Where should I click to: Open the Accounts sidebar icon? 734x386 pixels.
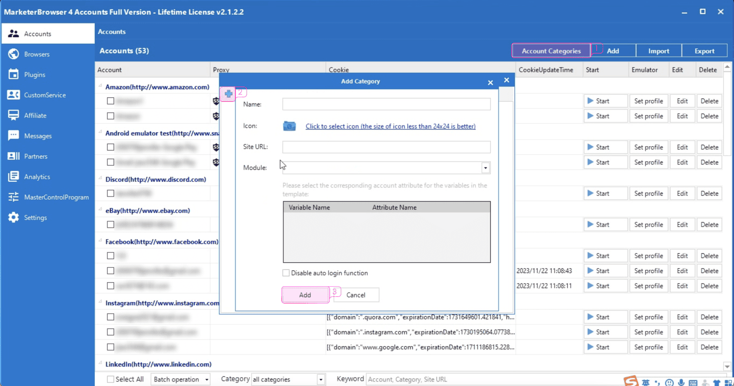click(14, 34)
